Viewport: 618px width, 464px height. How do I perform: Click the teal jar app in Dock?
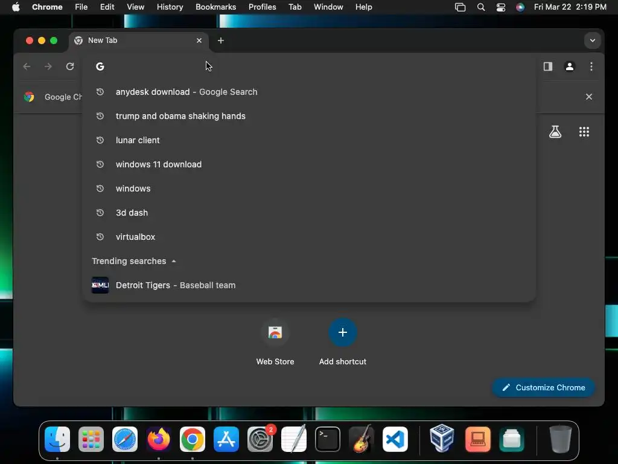512,439
